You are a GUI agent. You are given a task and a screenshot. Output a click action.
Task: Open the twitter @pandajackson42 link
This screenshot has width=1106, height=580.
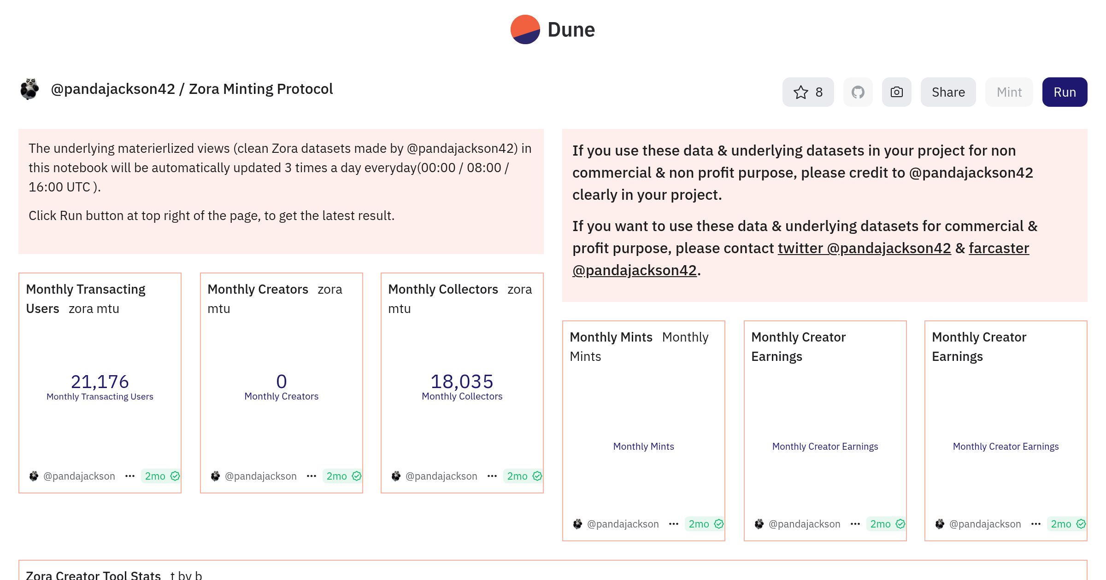pyautogui.click(x=864, y=248)
